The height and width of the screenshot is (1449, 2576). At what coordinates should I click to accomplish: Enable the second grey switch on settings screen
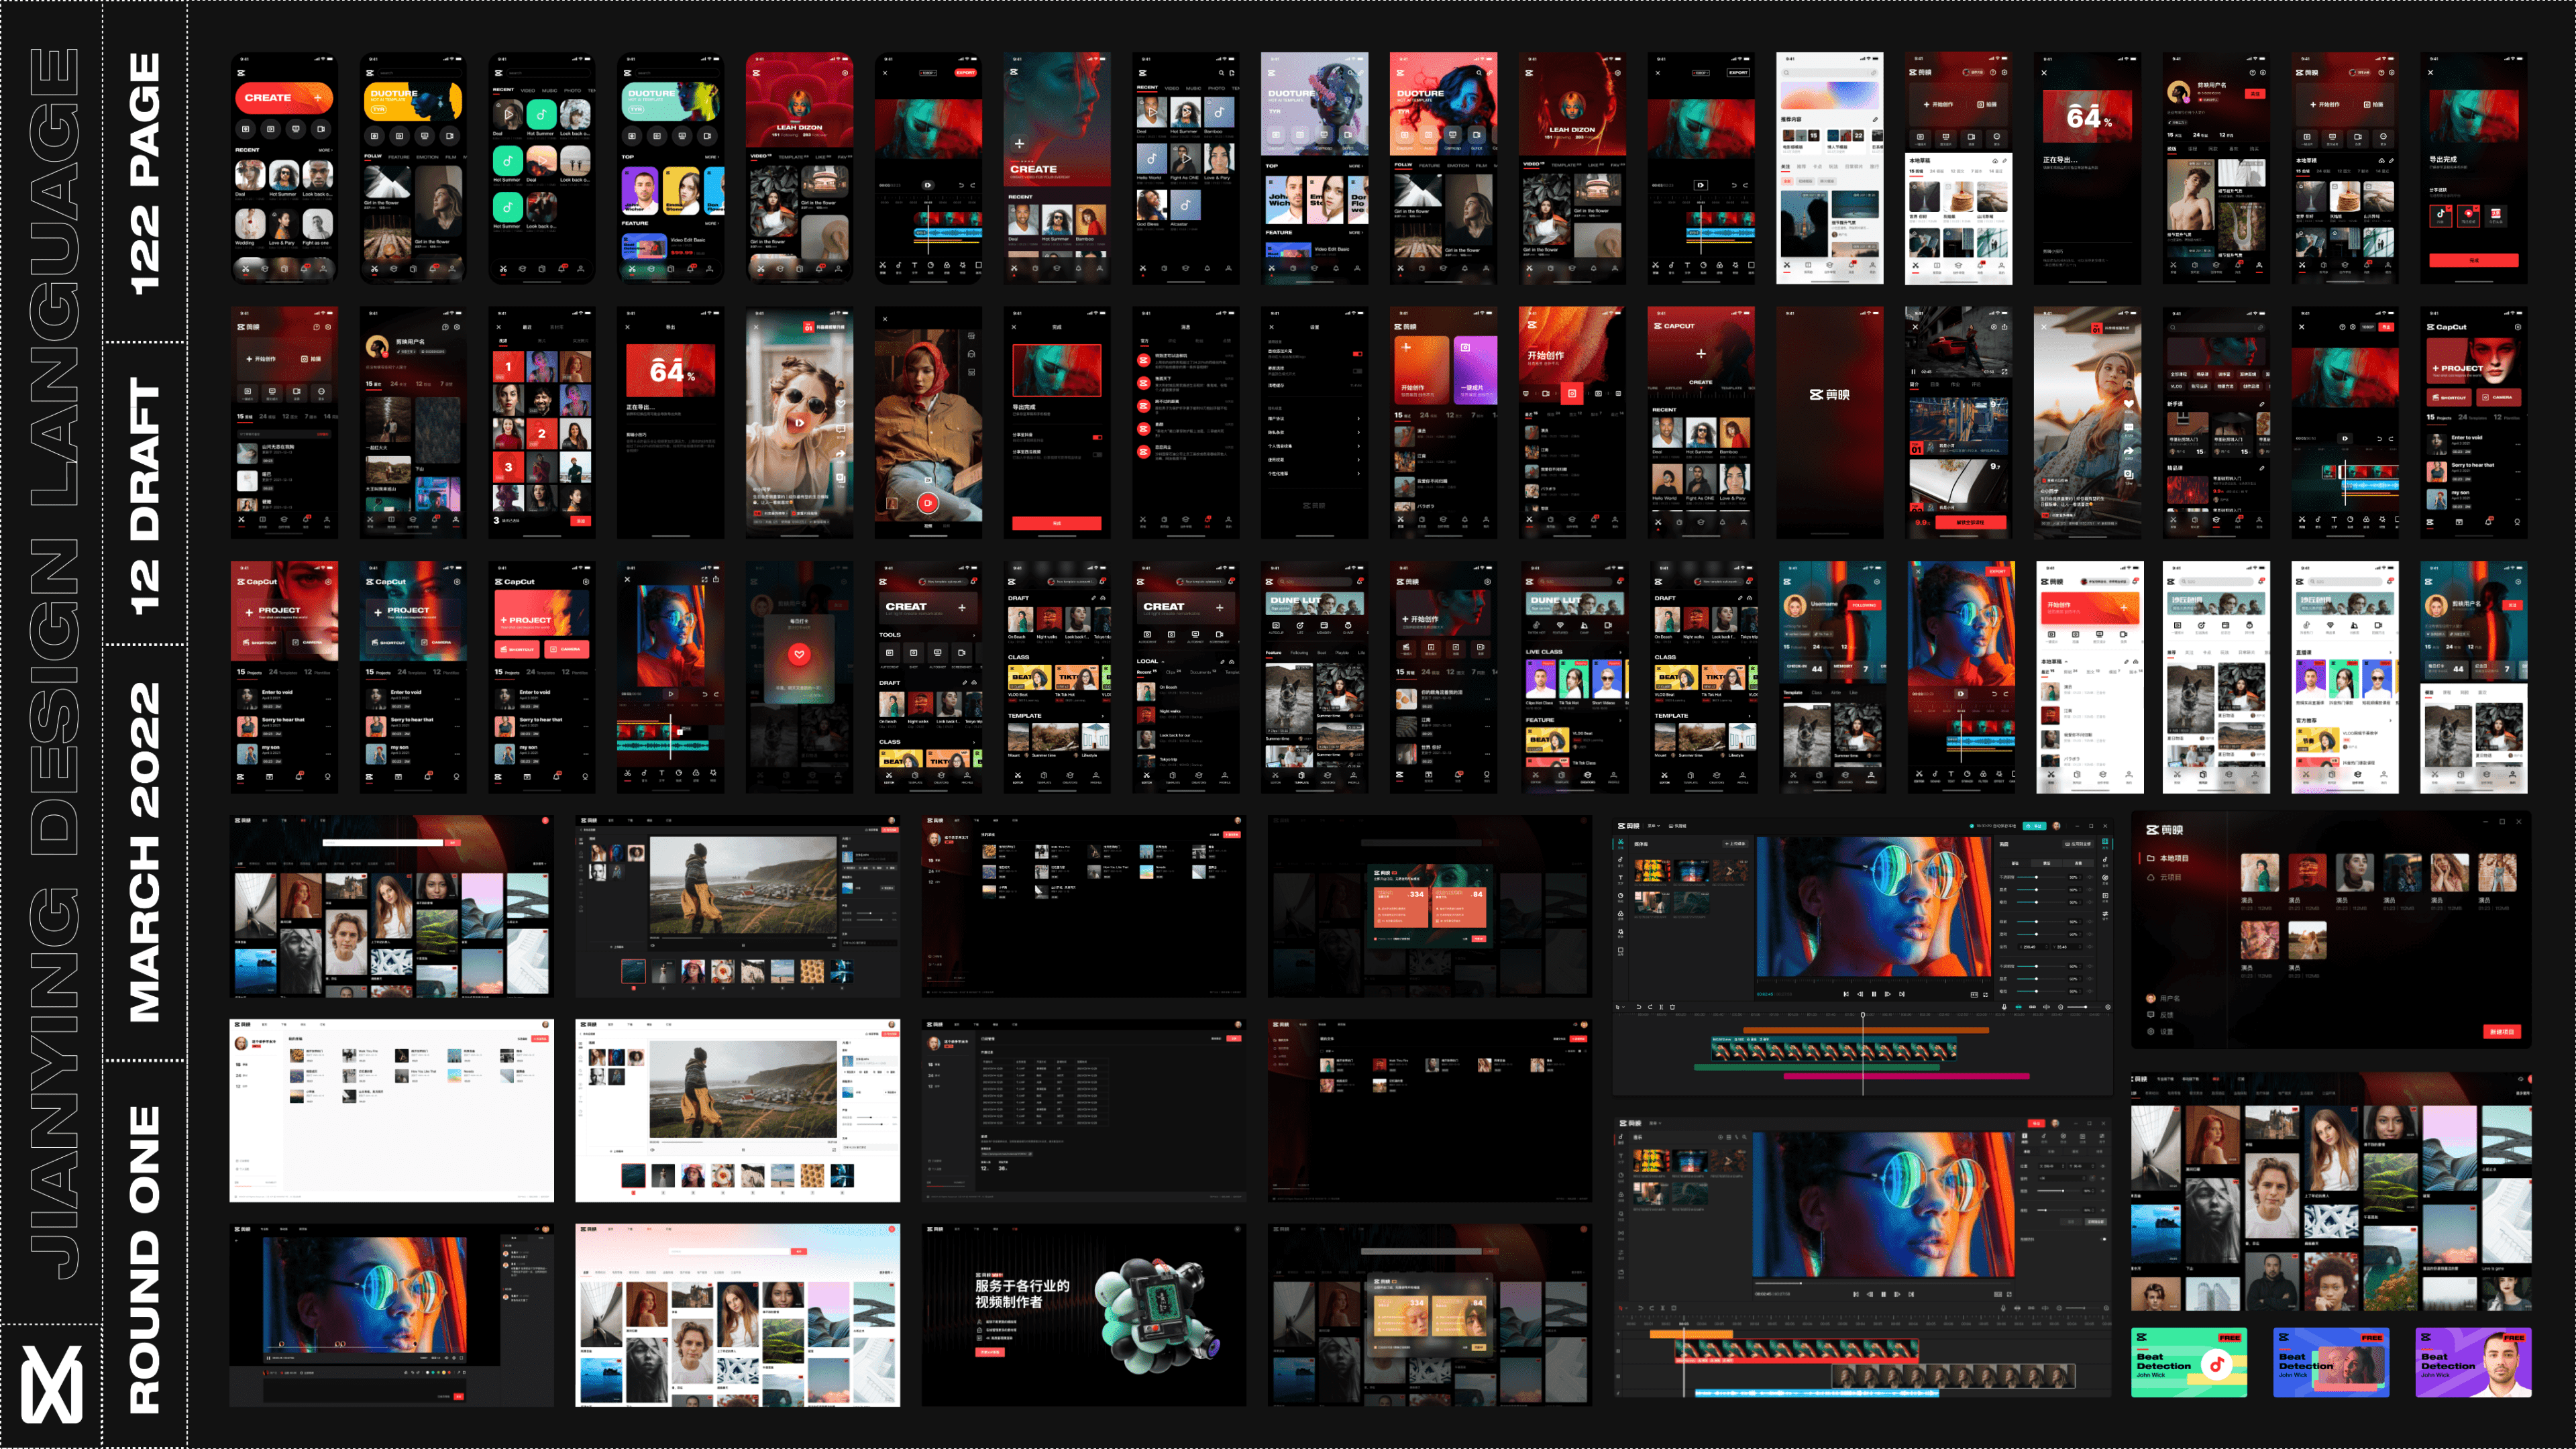coord(1357,370)
